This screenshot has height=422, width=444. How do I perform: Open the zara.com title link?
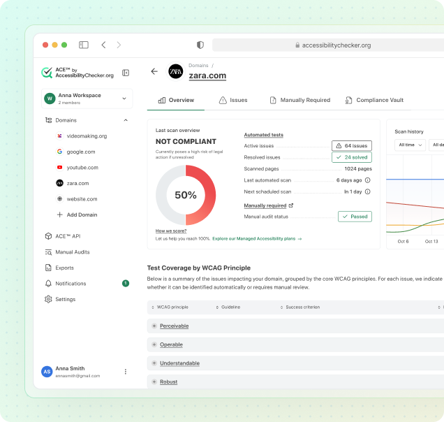(x=207, y=75)
